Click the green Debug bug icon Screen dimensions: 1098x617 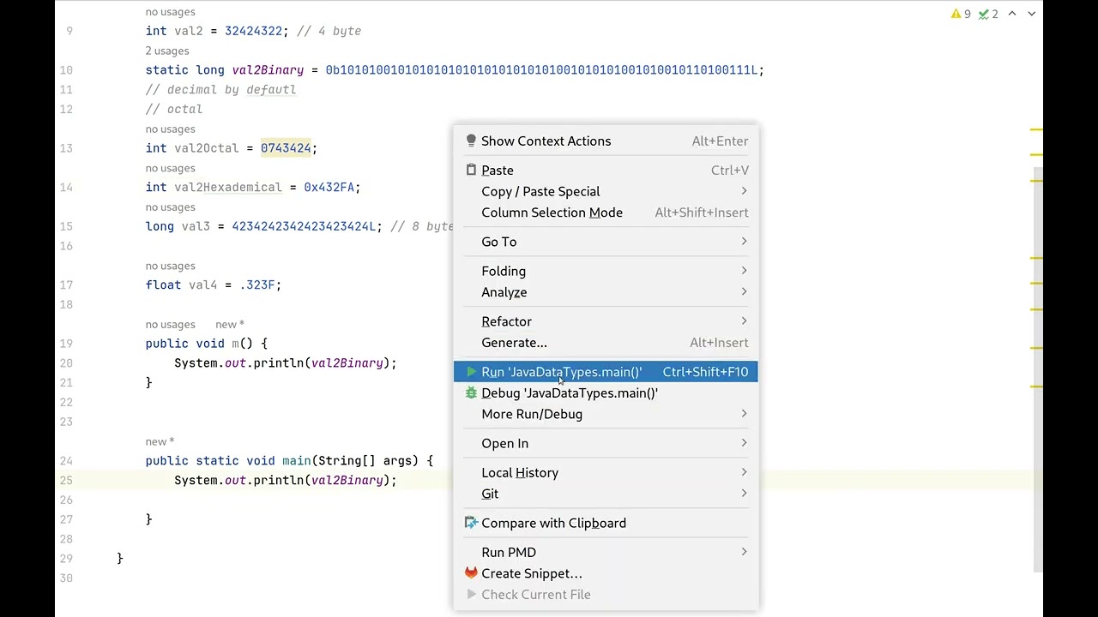coord(471,392)
